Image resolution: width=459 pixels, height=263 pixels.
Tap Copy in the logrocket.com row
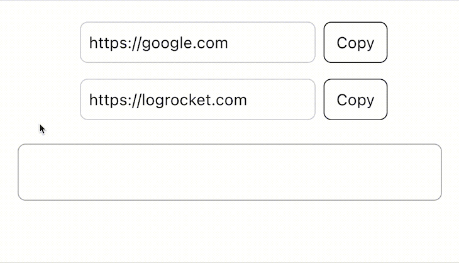(x=355, y=99)
